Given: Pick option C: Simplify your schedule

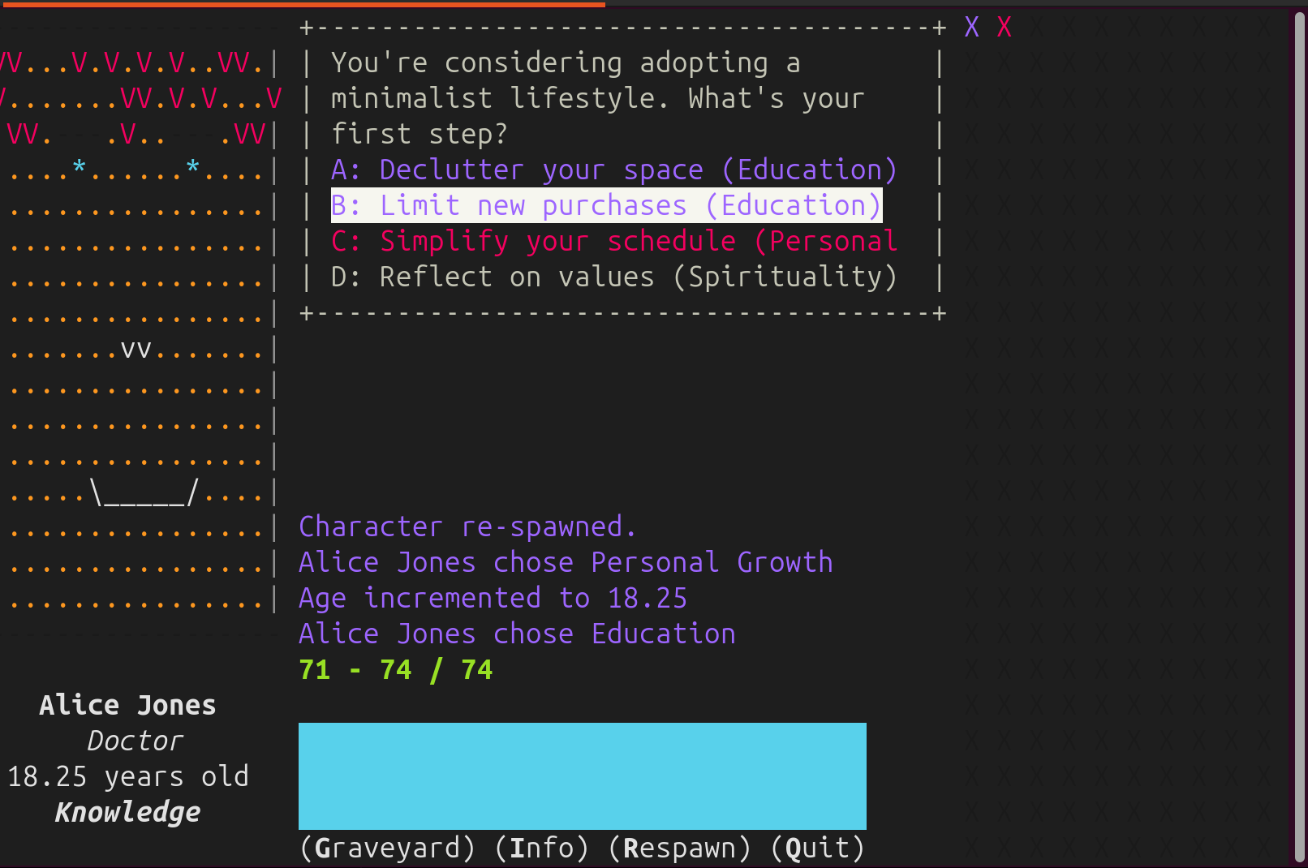Looking at the screenshot, I should (x=614, y=241).
